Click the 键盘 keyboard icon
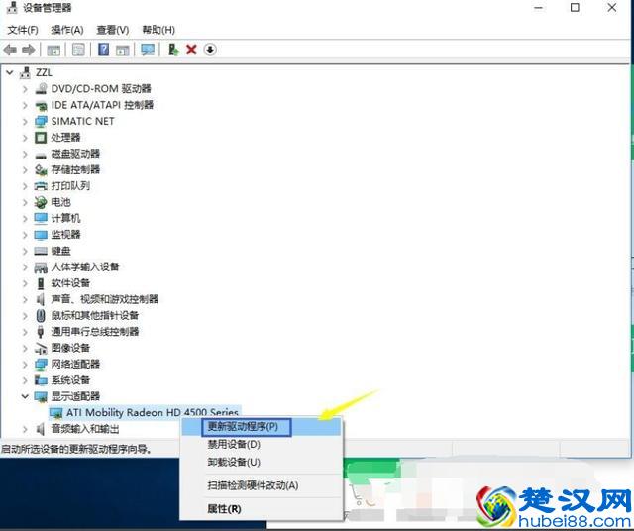634x531 pixels. tap(41, 251)
